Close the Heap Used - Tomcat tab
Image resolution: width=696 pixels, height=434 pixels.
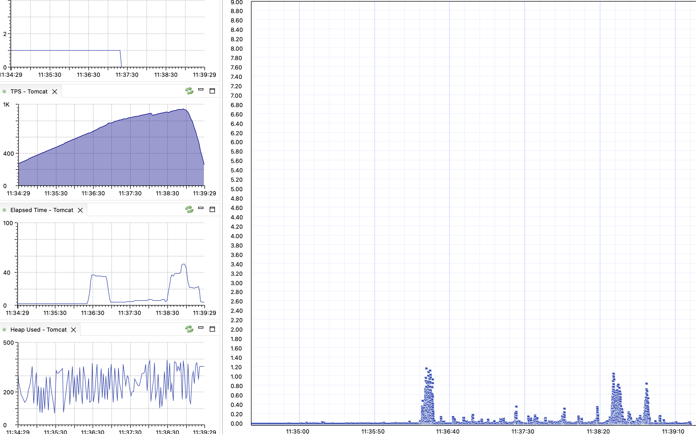point(73,330)
